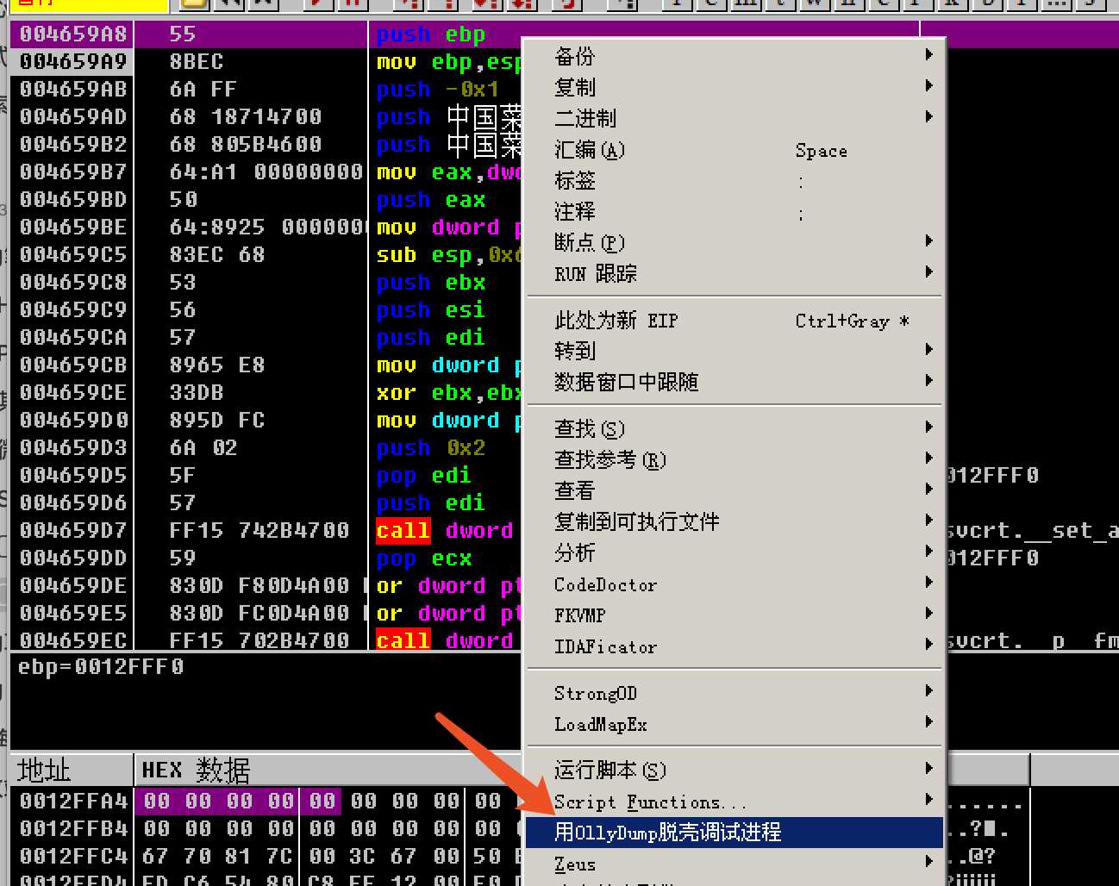Viewport: 1119px width, 886px height.
Task: Expand the 复制 submenu arrow
Action: pos(928,86)
